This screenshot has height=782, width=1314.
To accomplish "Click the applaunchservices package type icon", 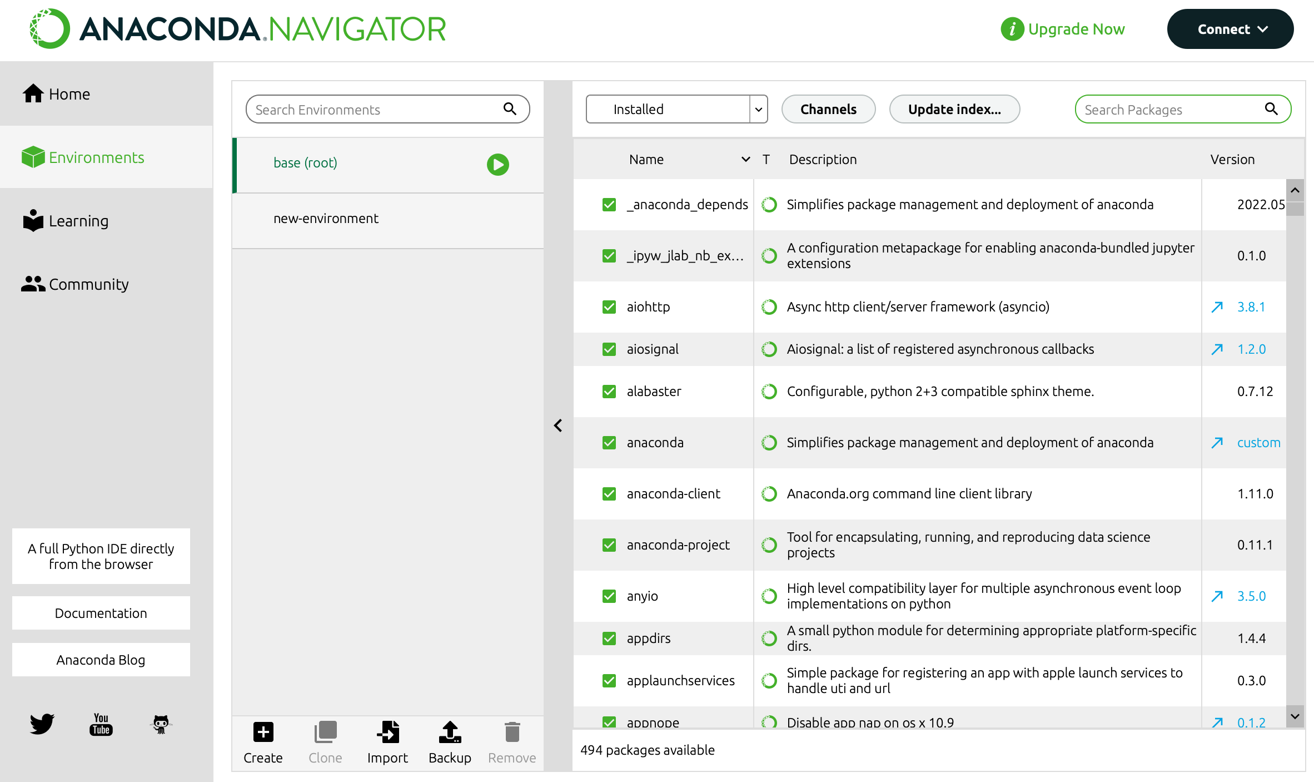I will (x=769, y=681).
